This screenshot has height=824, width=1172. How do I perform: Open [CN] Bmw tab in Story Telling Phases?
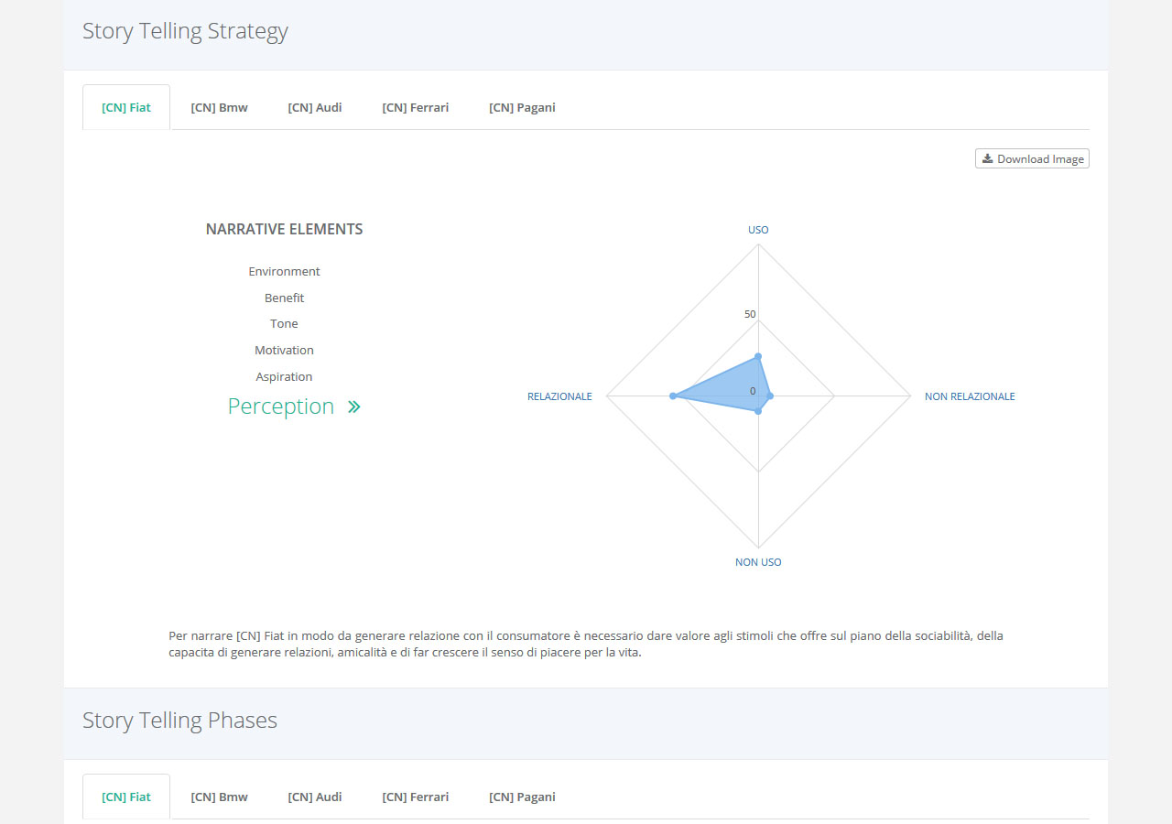point(219,797)
